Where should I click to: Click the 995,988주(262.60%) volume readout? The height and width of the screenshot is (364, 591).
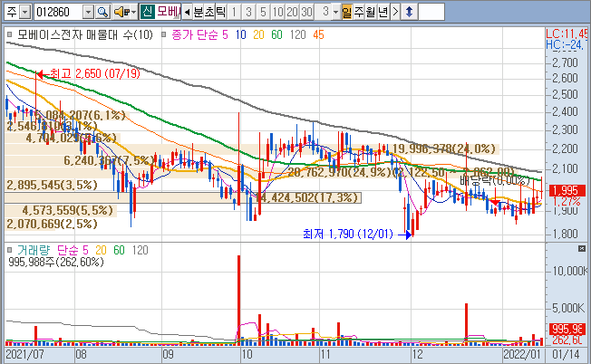tap(56, 262)
